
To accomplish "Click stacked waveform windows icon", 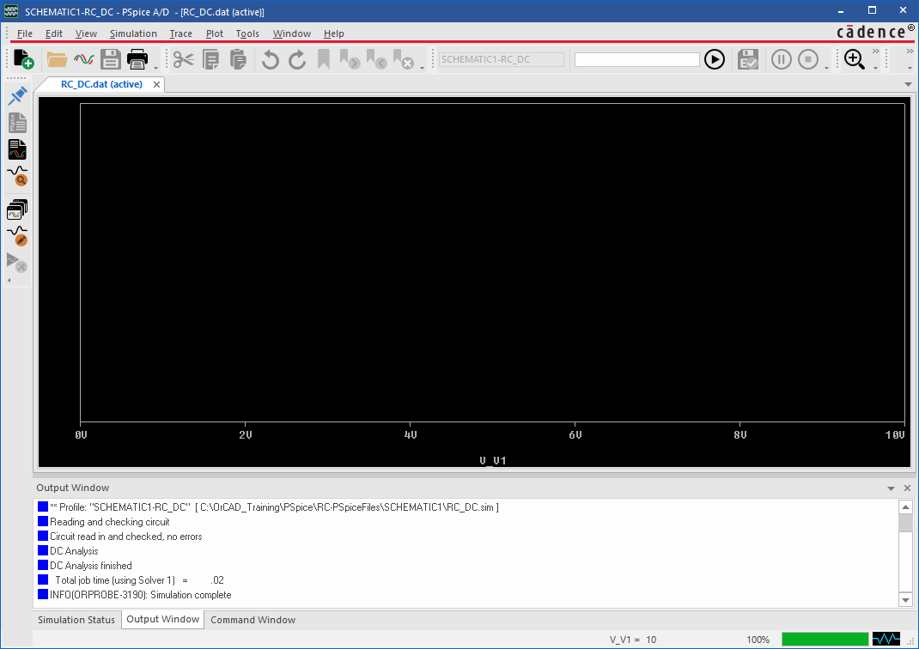I will coord(17,209).
